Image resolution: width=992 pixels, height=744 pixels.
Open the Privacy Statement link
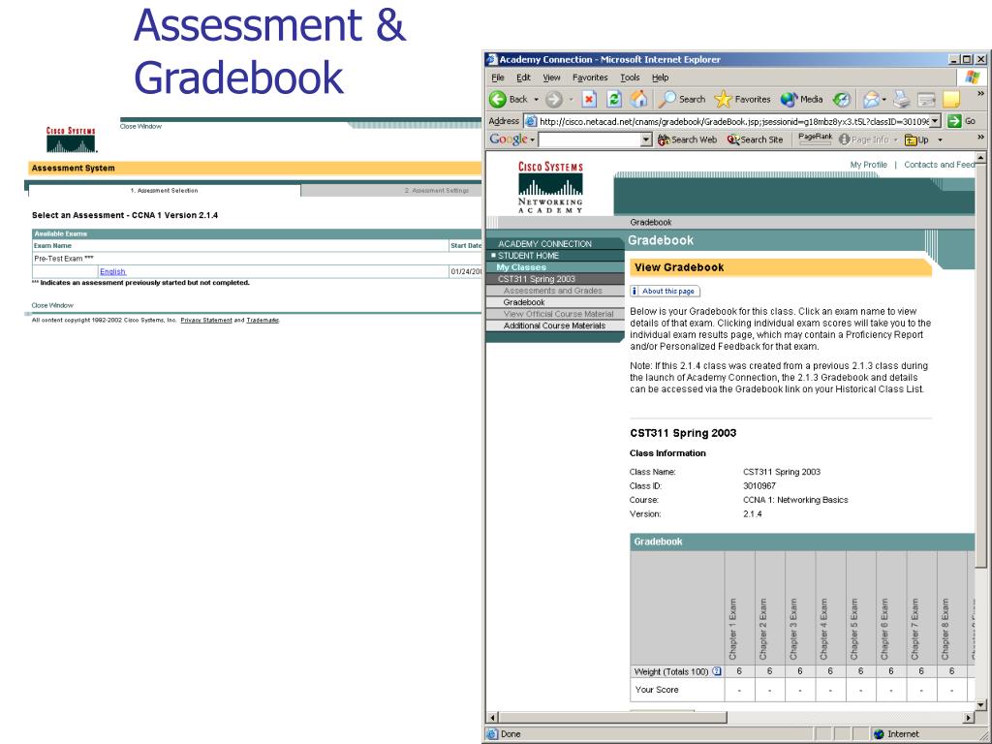click(x=206, y=320)
